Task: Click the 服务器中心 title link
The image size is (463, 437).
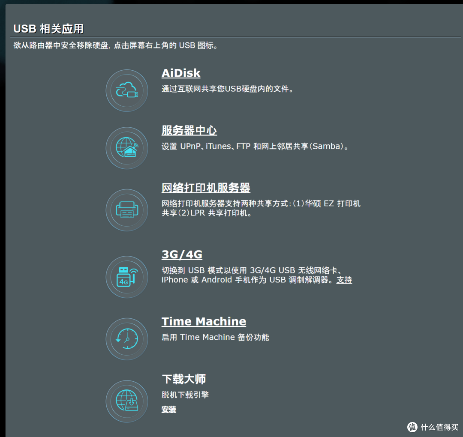Action: 189,131
